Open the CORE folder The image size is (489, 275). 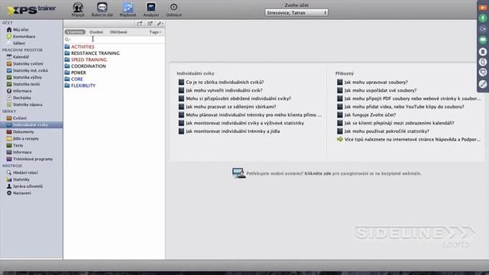point(73,79)
